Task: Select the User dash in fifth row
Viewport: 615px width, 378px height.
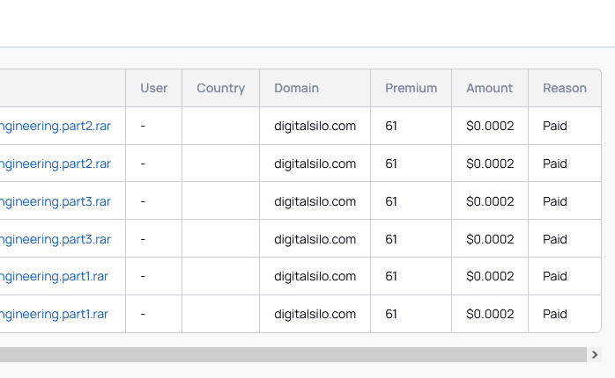Action: pos(143,276)
